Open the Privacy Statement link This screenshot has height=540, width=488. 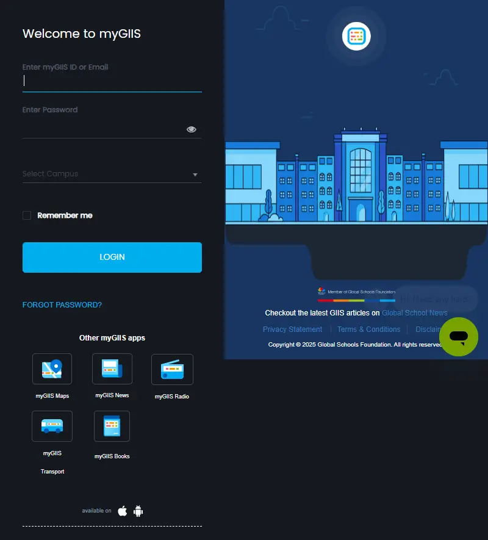292,329
